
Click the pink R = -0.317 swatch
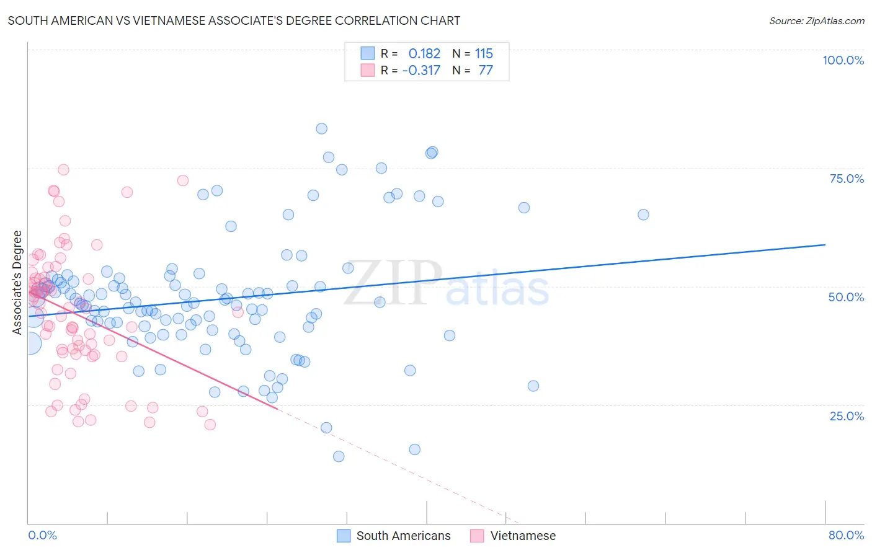[368, 70]
